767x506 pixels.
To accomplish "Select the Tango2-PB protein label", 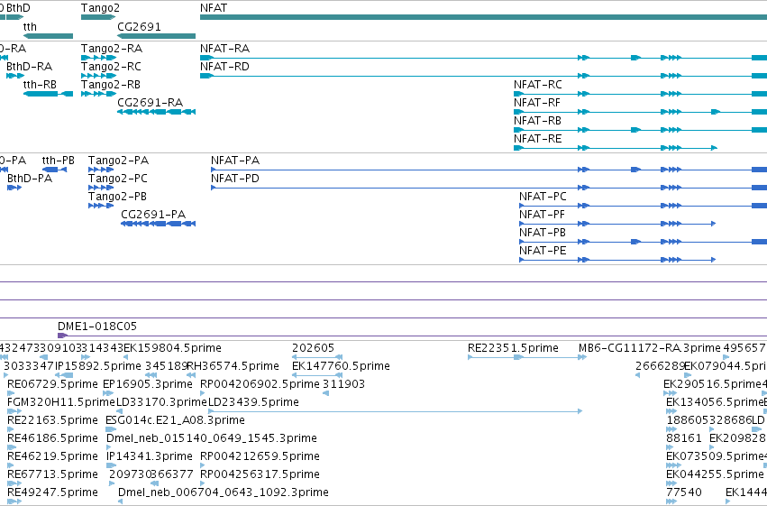I will [x=117, y=197].
